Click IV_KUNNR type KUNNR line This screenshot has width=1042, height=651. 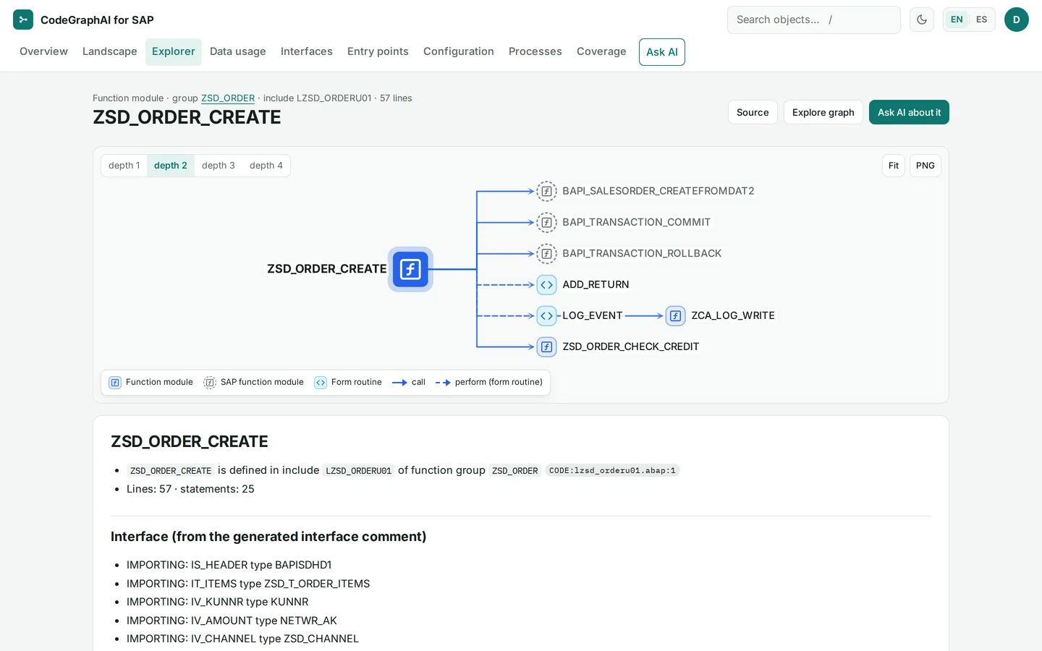[217, 602]
